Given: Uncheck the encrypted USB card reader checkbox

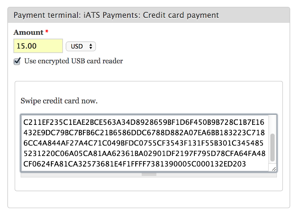Looking at the screenshot, I should [x=17, y=61].
